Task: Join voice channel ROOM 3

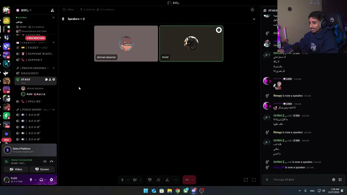Action: 36,127
